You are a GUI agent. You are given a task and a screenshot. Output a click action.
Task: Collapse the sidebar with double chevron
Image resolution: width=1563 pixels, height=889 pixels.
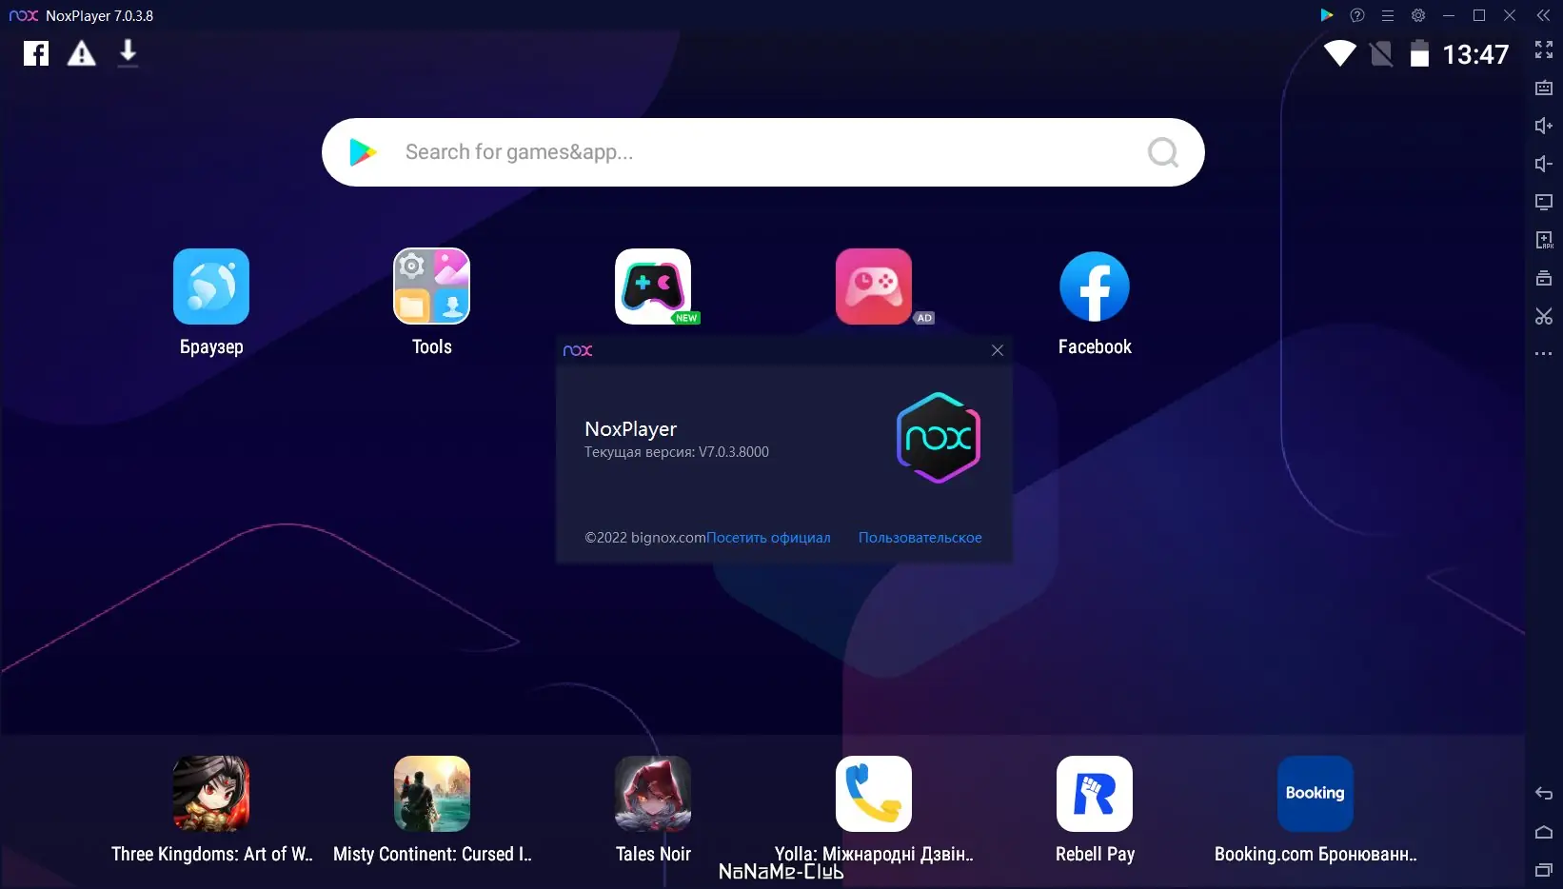click(x=1543, y=15)
